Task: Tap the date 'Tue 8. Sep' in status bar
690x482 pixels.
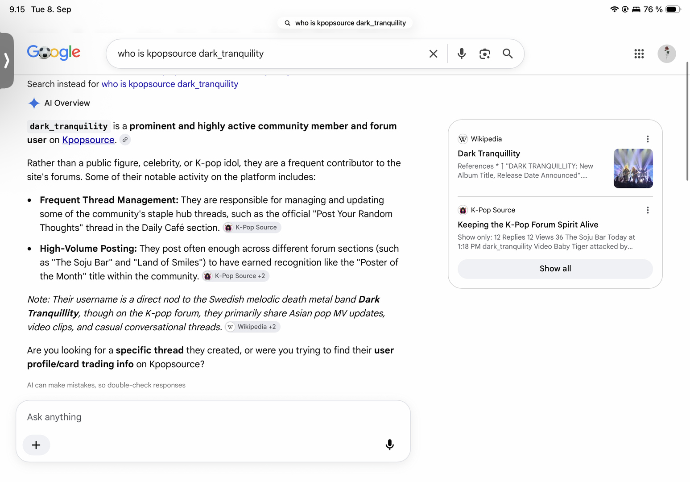Action: pyautogui.click(x=51, y=9)
